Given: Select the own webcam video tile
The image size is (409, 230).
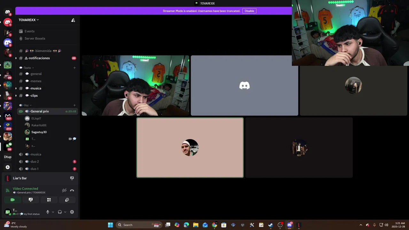Looking at the screenshot, I should (135, 86).
